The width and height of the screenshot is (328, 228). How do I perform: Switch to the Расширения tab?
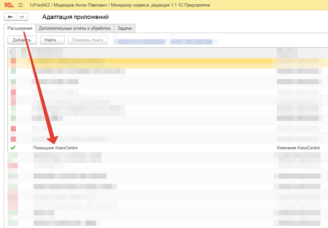pos(20,28)
